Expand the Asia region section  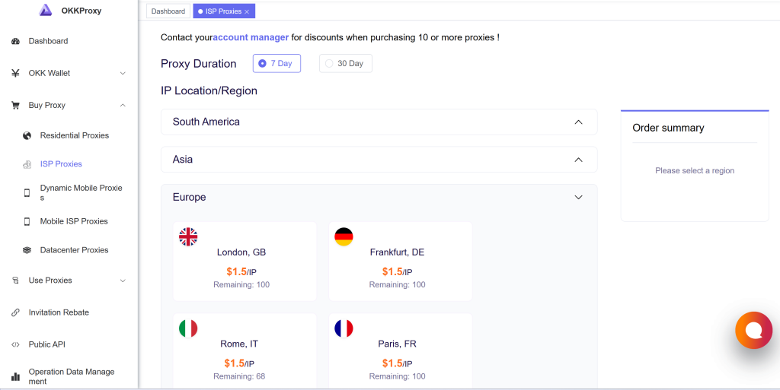coord(379,160)
